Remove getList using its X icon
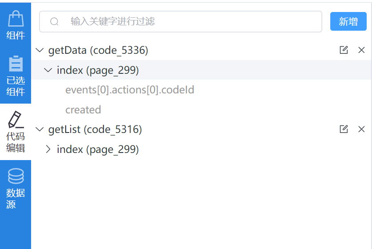The height and width of the screenshot is (249, 372). pyautogui.click(x=361, y=129)
